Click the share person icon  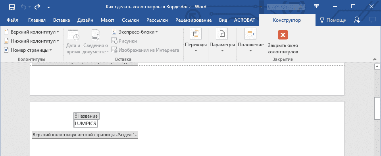[357, 20]
